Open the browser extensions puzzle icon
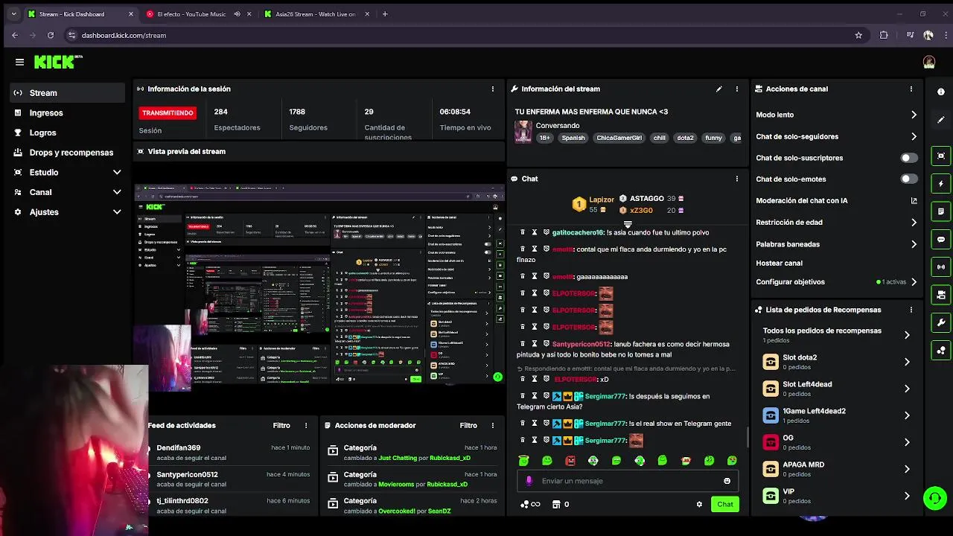 click(884, 35)
